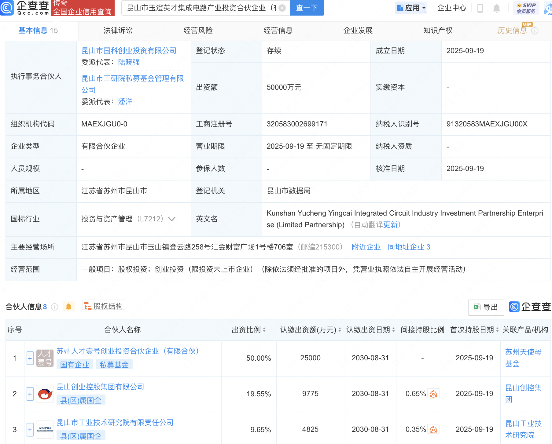Image resolution: width=552 pixels, height=444 pixels.
Task: Open notifications bell icon
Action: (497, 8)
